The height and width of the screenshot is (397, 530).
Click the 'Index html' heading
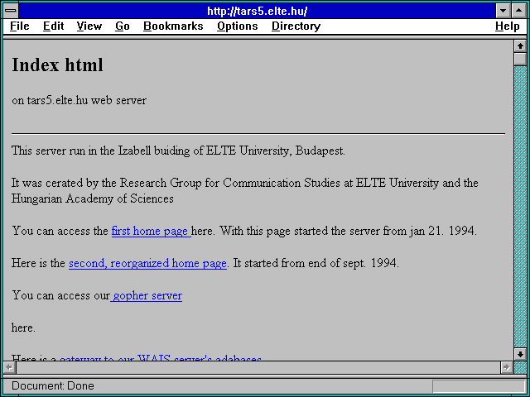coord(57,65)
